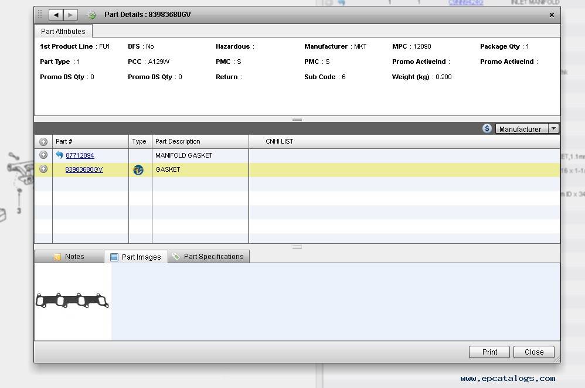The width and height of the screenshot is (585, 388).
Task: Click the blue dollar price icon
Action: 487,128
